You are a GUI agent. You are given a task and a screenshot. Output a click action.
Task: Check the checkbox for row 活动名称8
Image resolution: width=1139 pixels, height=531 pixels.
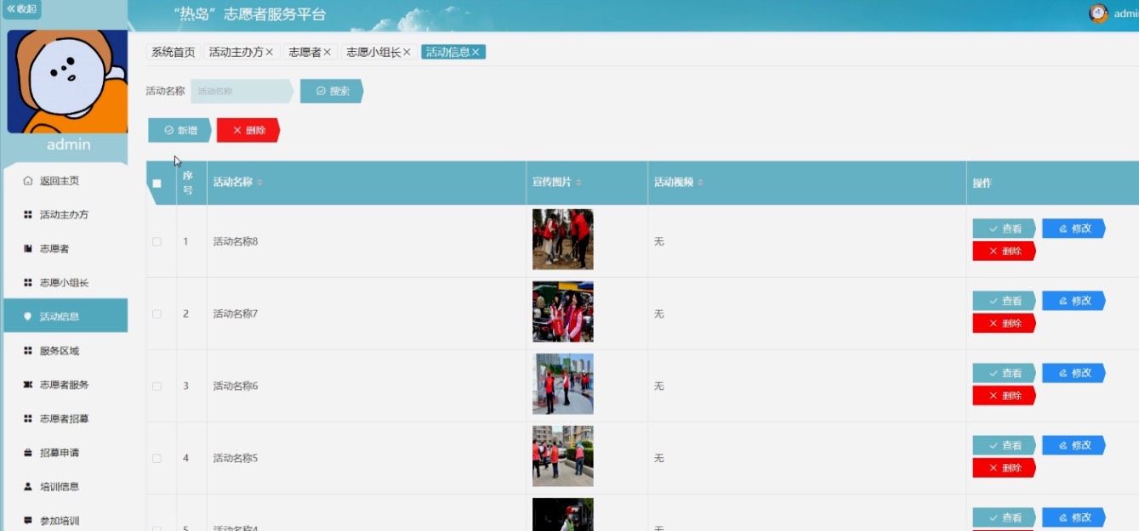tap(157, 242)
